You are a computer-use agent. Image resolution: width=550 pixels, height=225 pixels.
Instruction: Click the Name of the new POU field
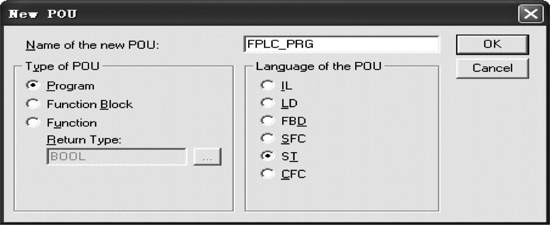(341, 44)
